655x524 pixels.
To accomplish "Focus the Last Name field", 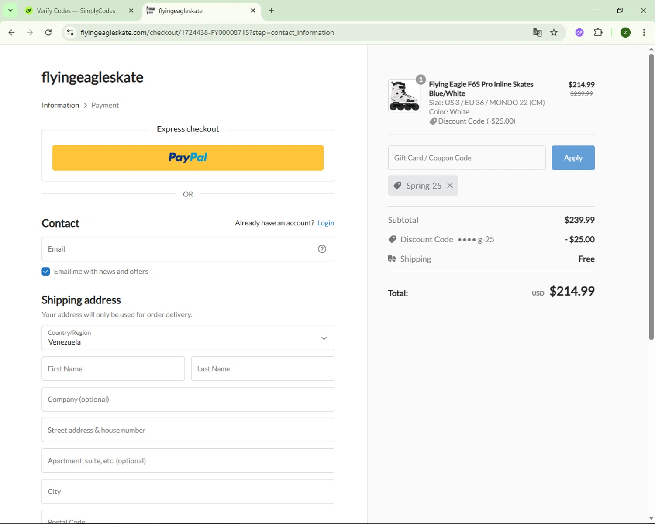I will click(262, 369).
